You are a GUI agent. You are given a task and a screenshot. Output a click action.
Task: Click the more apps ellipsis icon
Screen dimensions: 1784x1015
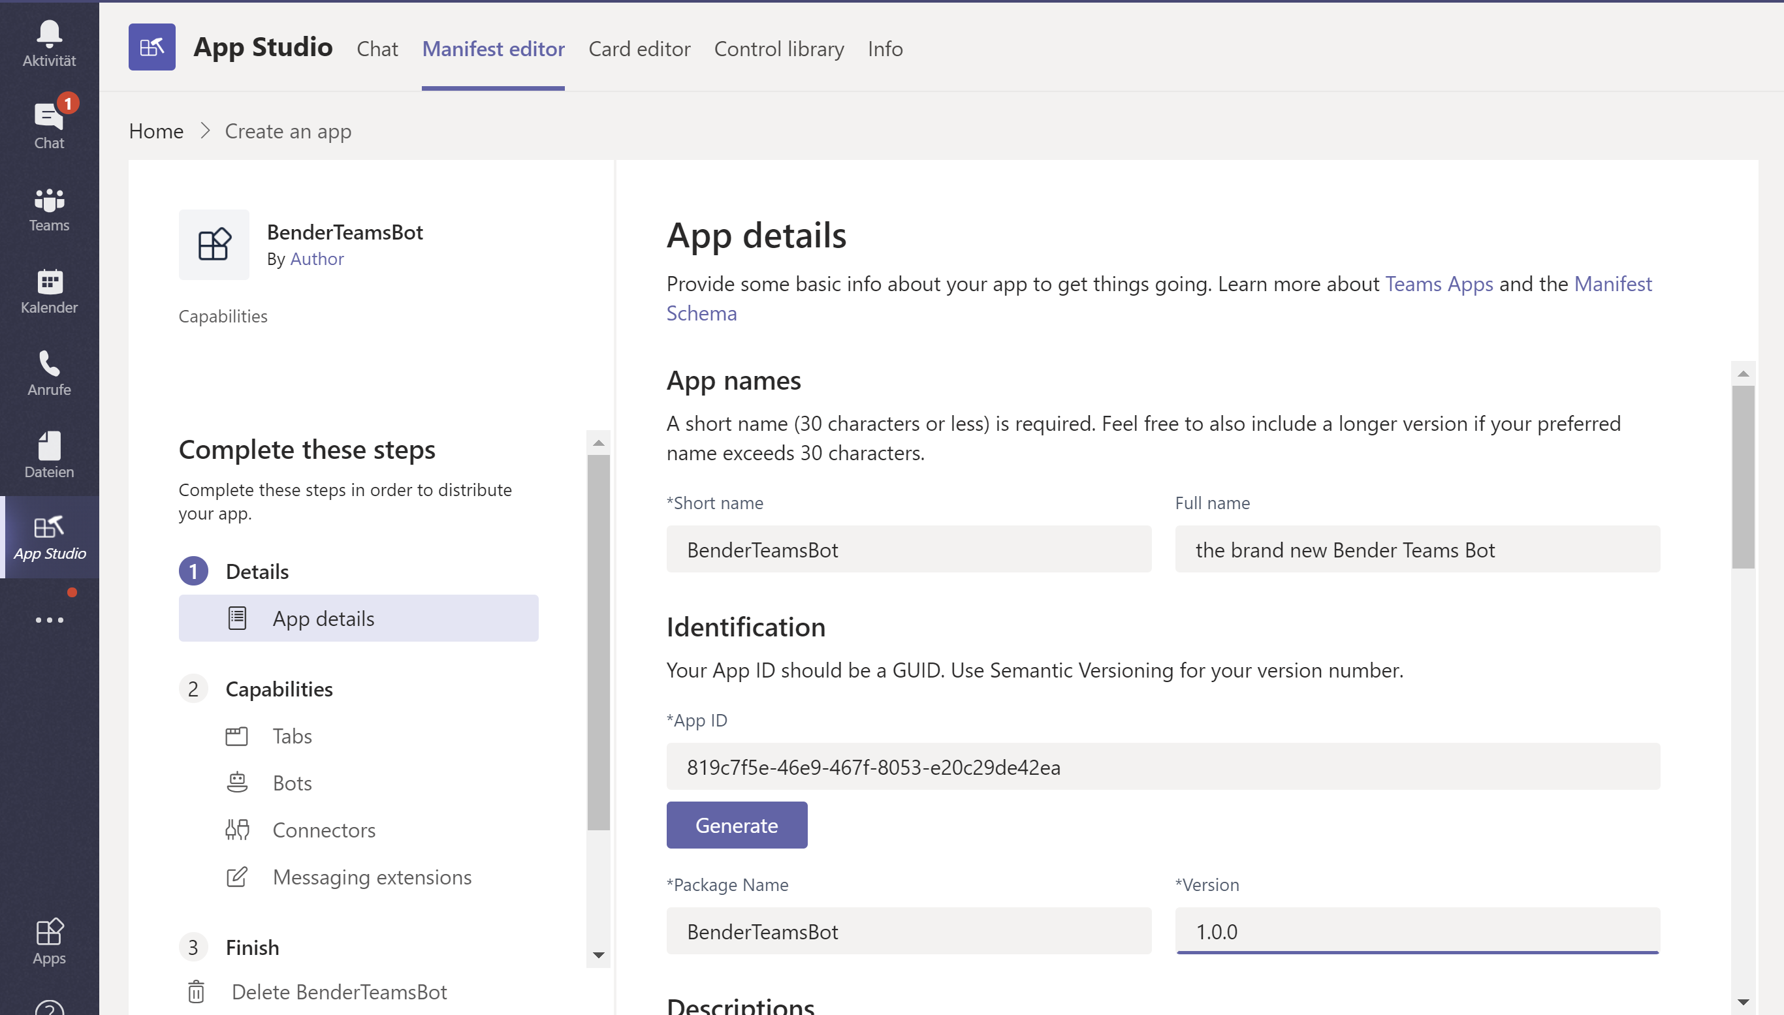tap(49, 619)
